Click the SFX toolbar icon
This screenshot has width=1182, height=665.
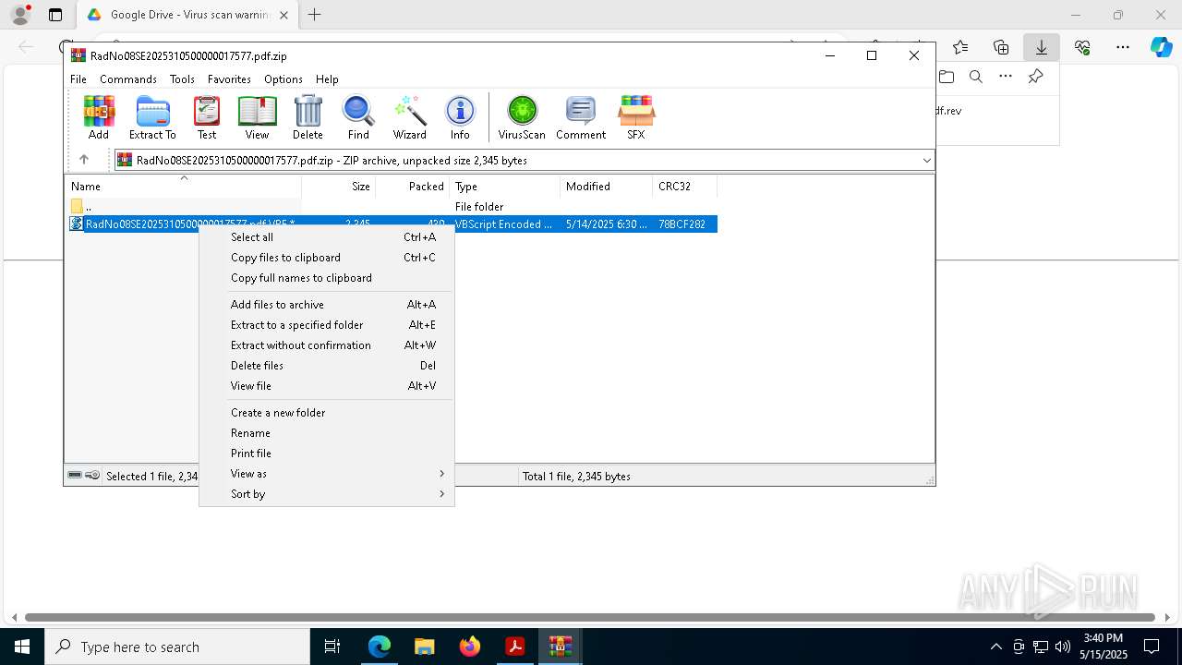pyautogui.click(x=636, y=117)
